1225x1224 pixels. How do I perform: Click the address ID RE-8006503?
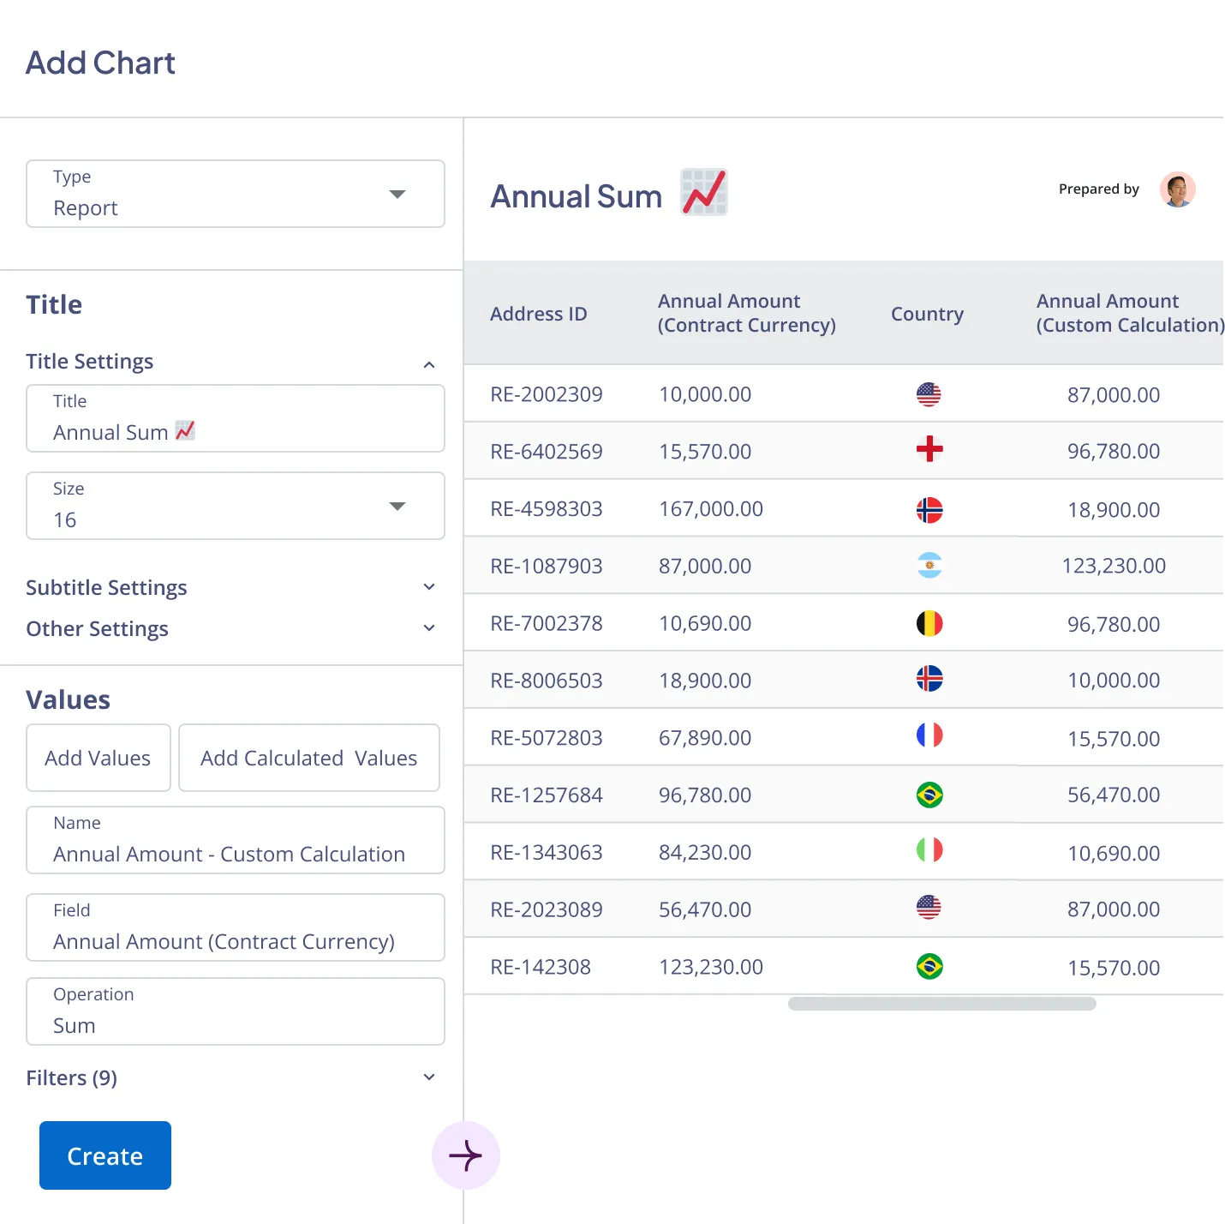547,681
